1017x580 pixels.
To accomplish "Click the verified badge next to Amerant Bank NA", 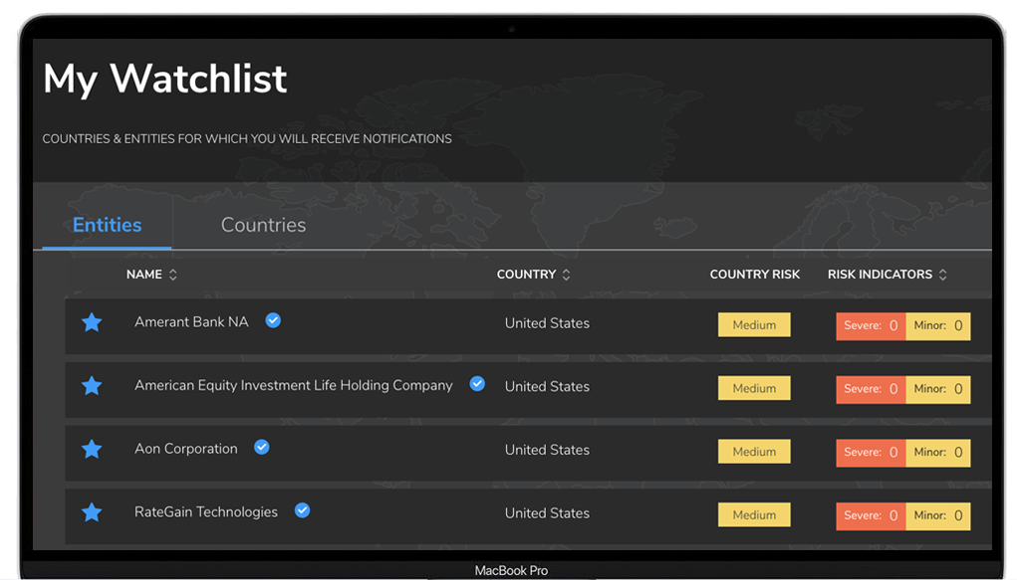I will tap(273, 320).
